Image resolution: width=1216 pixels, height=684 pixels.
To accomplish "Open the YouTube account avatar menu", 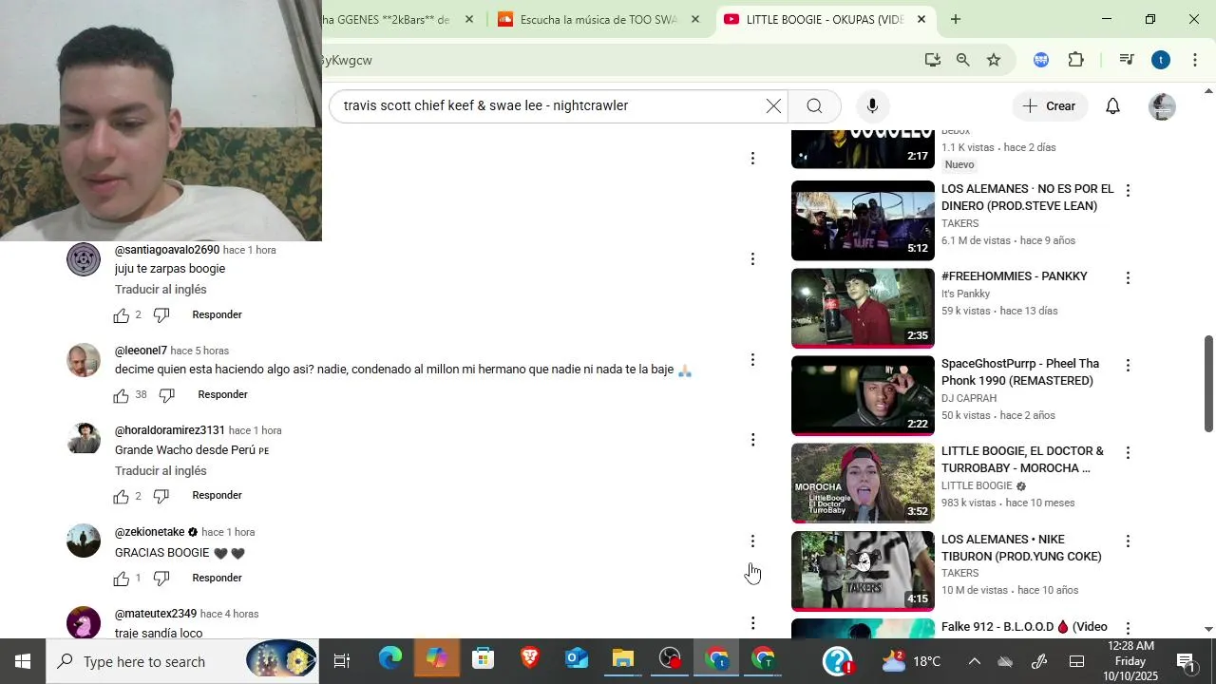I will coord(1162,106).
